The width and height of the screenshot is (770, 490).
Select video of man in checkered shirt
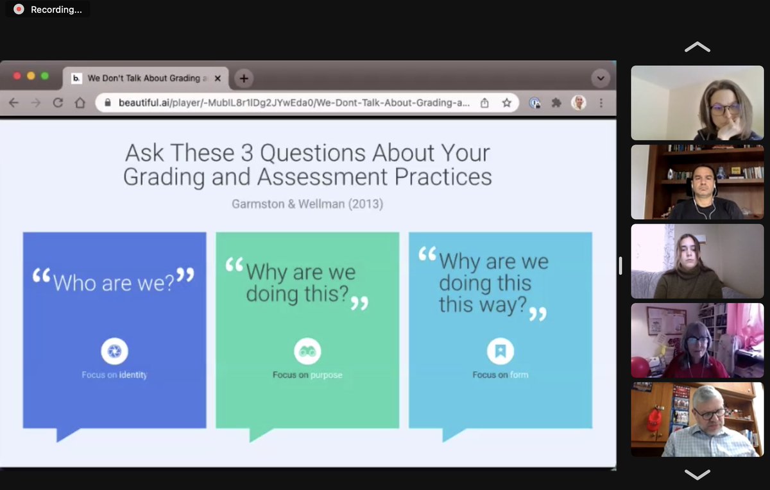click(697, 420)
